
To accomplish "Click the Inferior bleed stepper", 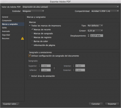I will (x=39, y=70).
